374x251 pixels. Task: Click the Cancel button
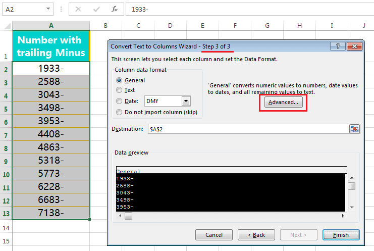(x=214, y=235)
